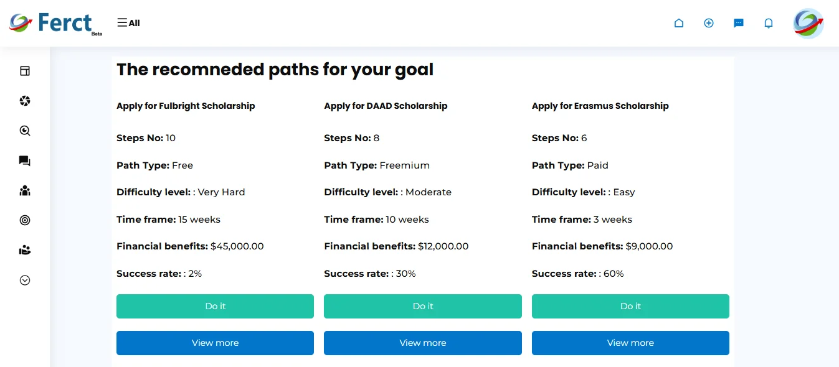Screen dimensions: 839x367
Task: Open the All hamburger menu
Action: (128, 23)
